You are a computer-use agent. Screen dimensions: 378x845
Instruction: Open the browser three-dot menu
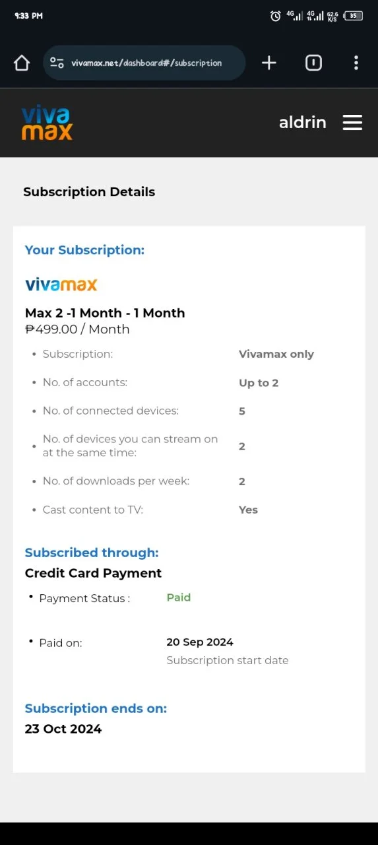356,63
